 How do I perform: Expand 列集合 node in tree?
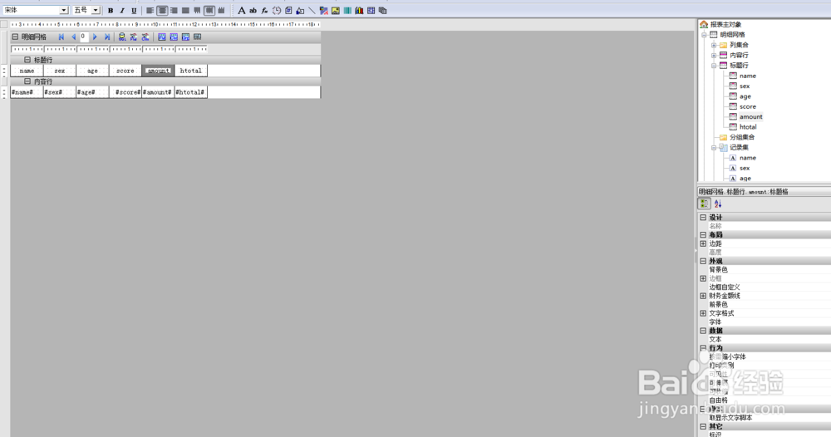714,45
